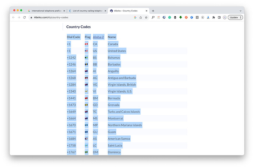Toggle the browser side panel

coord(219,17)
